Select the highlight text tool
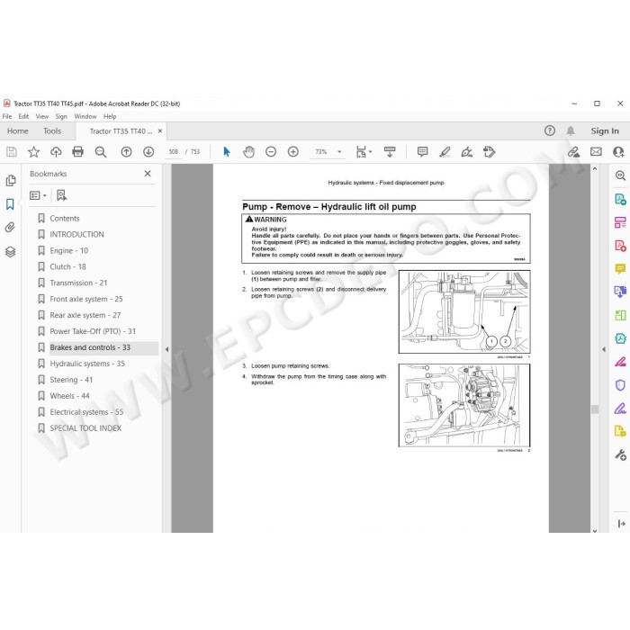Screen dimensions: 630x630 (x=445, y=152)
